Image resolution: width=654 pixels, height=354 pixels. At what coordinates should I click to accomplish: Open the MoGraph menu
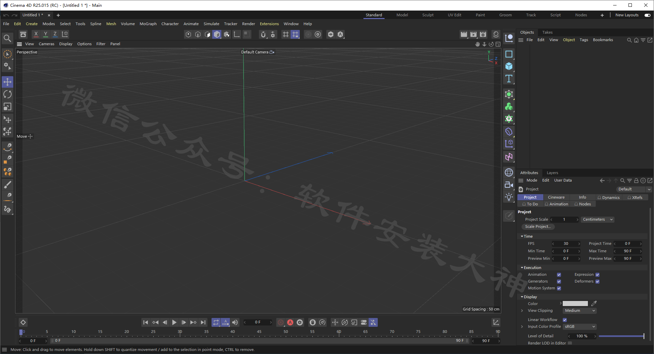pyautogui.click(x=148, y=24)
